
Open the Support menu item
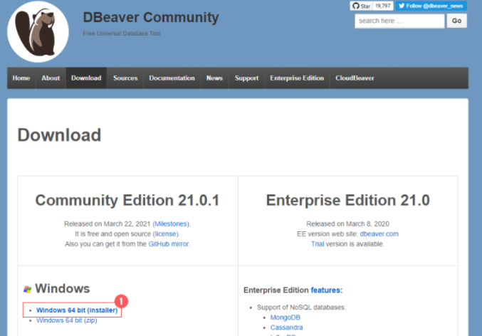(246, 78)
